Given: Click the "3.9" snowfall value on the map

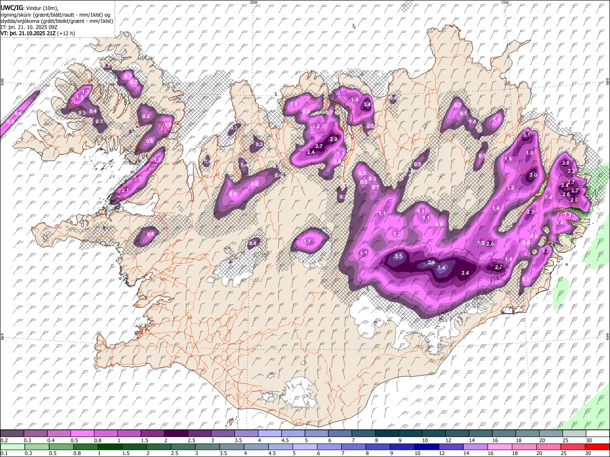Looking at the screenshot, I should coord(431,262).
